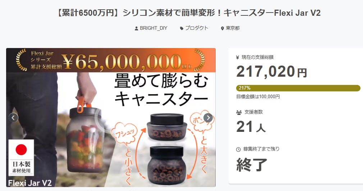Open the プロダクト category link
Screen dimensions: 363x191
tap(197, 28)
